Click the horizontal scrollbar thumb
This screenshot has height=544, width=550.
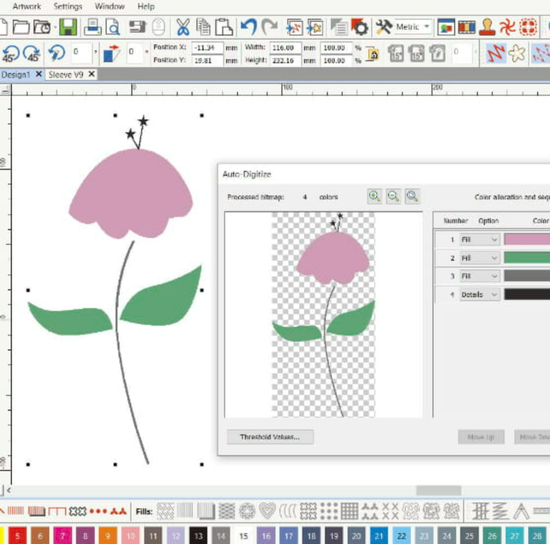pos(438,490)
